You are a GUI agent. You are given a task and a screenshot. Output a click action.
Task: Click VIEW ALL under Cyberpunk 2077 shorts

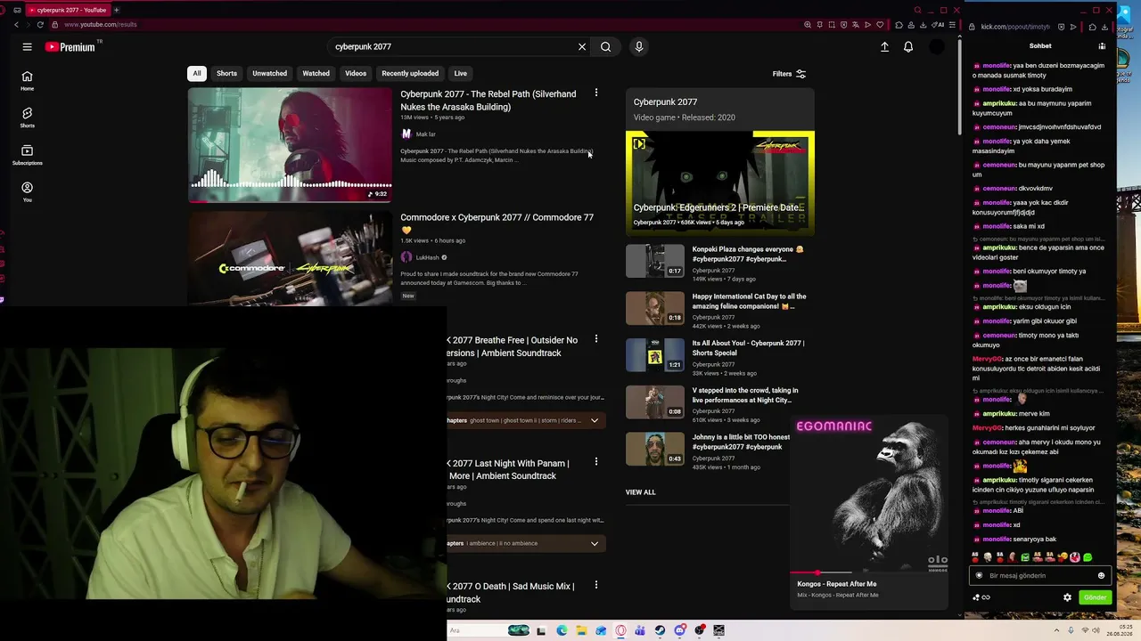640,492
